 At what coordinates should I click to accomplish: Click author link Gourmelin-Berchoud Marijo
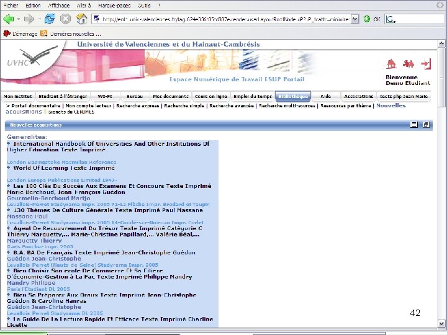point(48,198)
